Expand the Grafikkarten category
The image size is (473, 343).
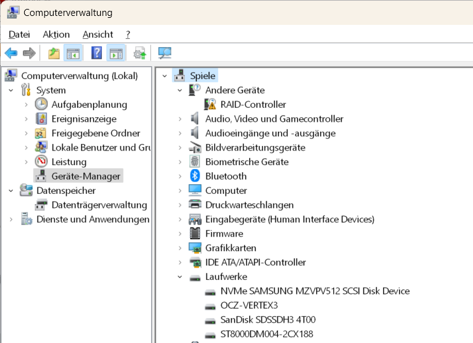click(x=180, y=248)
